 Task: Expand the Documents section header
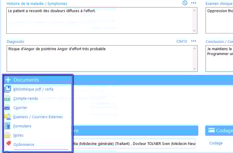tap(26, 80)
